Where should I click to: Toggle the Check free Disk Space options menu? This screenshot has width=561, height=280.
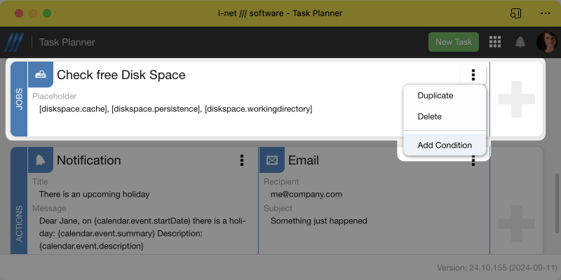point(473,75)
